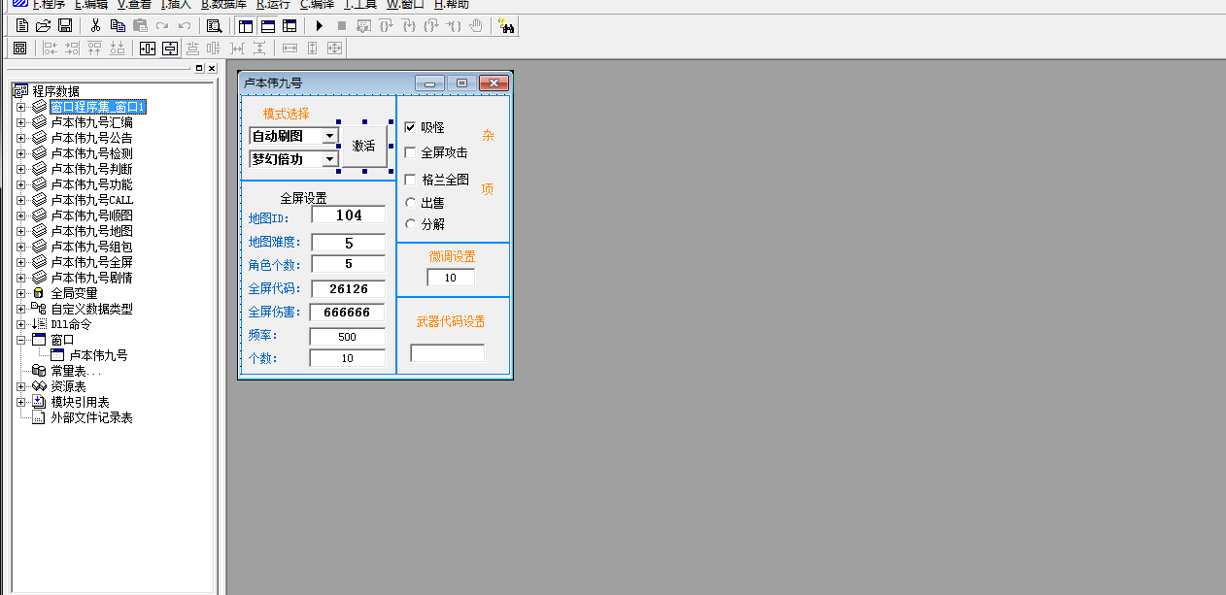Open the 梦幻倍功 combo box arrow
This screenshot has height=595, width=1226.
pos(330,159)
